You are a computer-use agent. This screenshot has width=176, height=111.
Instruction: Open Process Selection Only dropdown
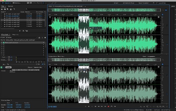(39, 67)
